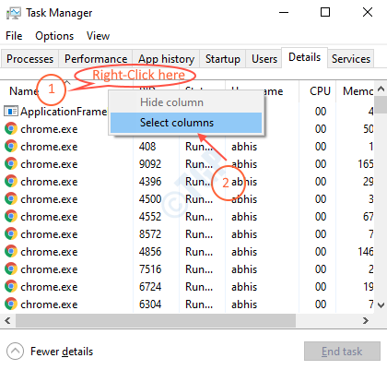This screenshot has height=370, width=387.
Task: Click the Chrome icon for PID 408
Action: 11,147
